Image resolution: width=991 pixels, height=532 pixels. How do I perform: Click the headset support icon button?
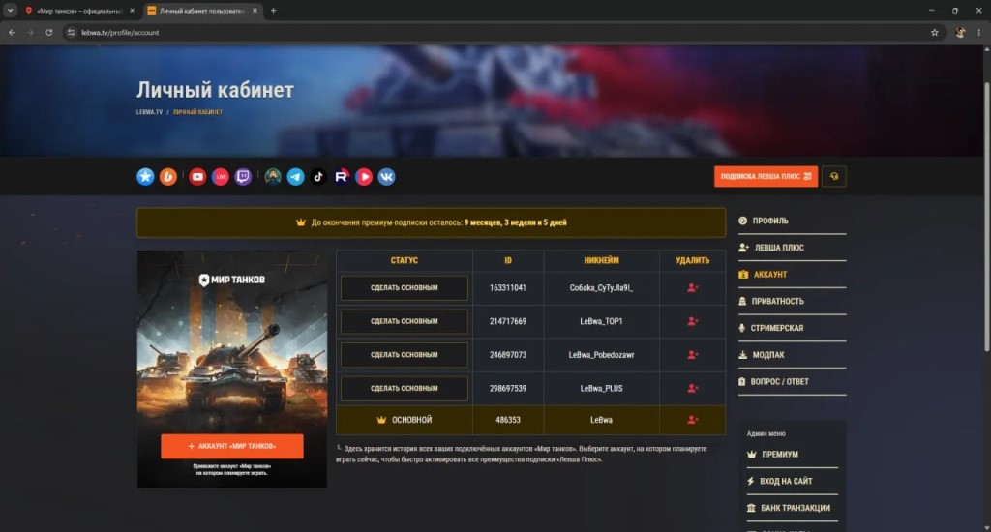point(834,176)
